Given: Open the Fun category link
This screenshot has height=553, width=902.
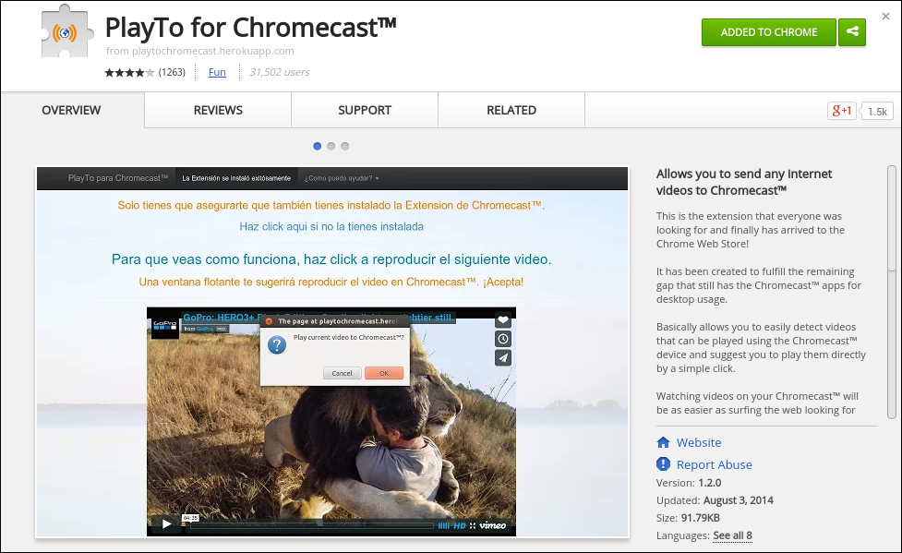Looking at the screenshot, I should (x=217, y=72).
